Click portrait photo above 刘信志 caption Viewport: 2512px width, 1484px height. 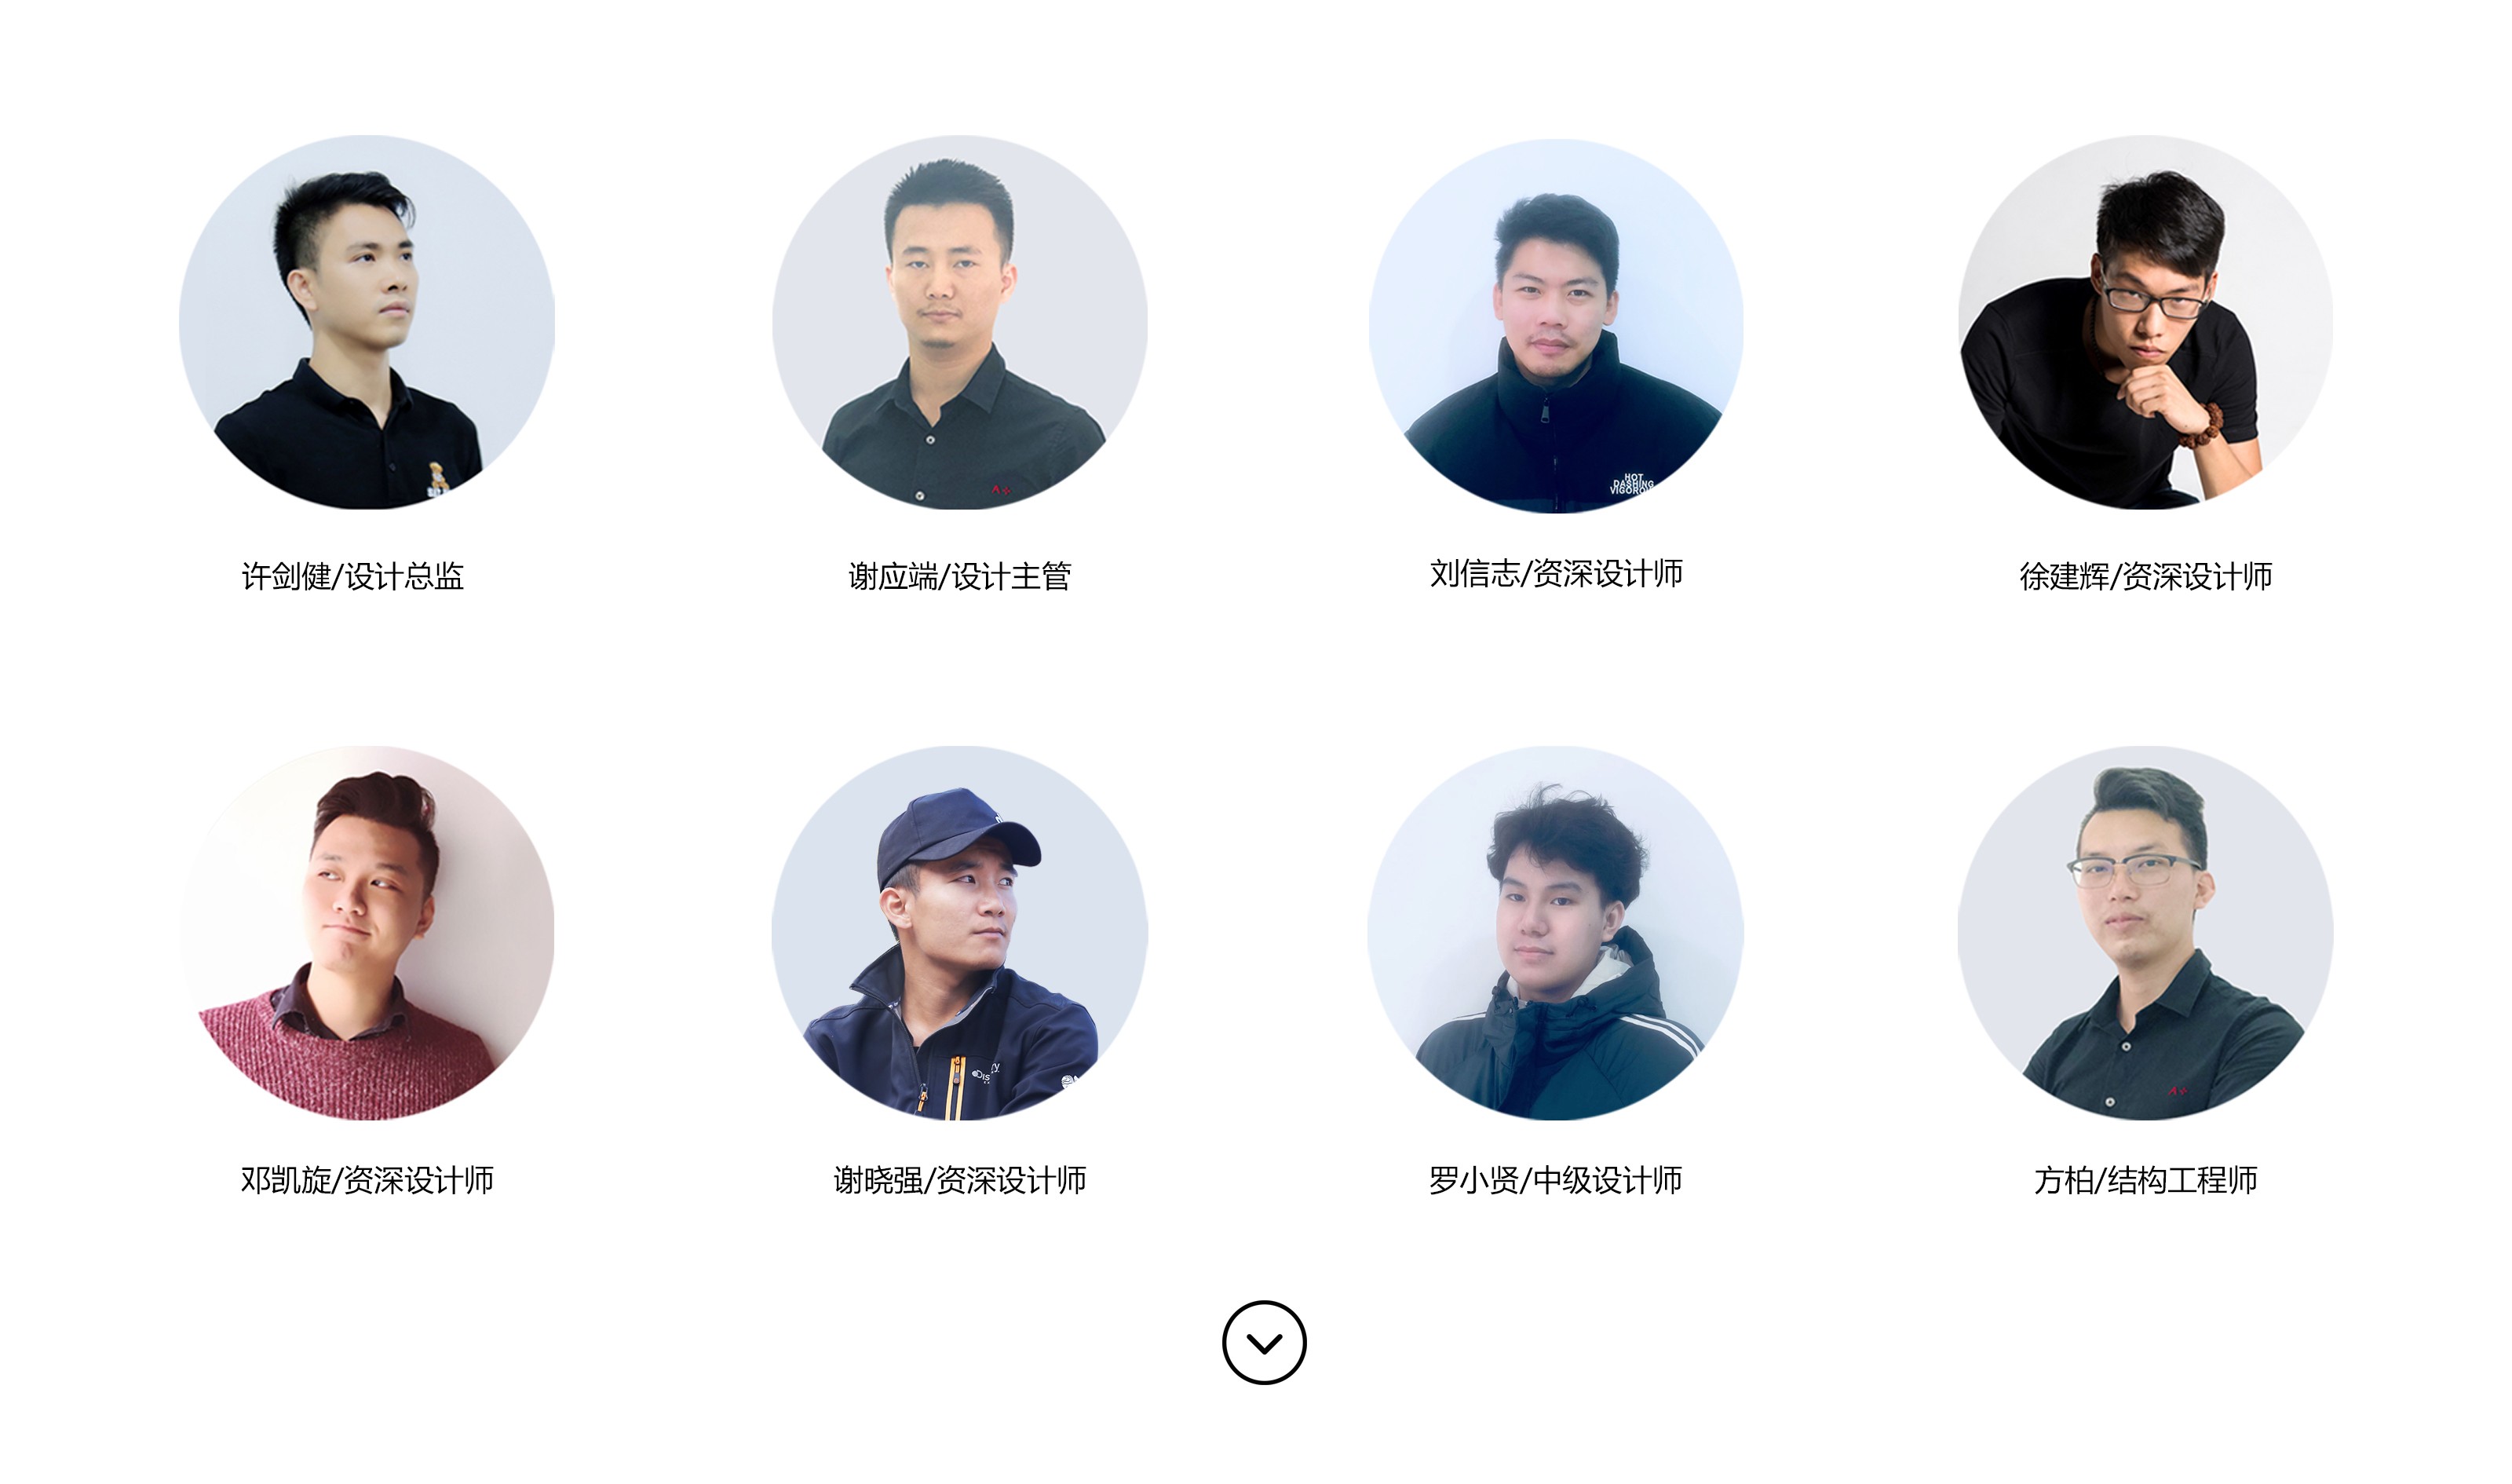tap(1555, 326)
